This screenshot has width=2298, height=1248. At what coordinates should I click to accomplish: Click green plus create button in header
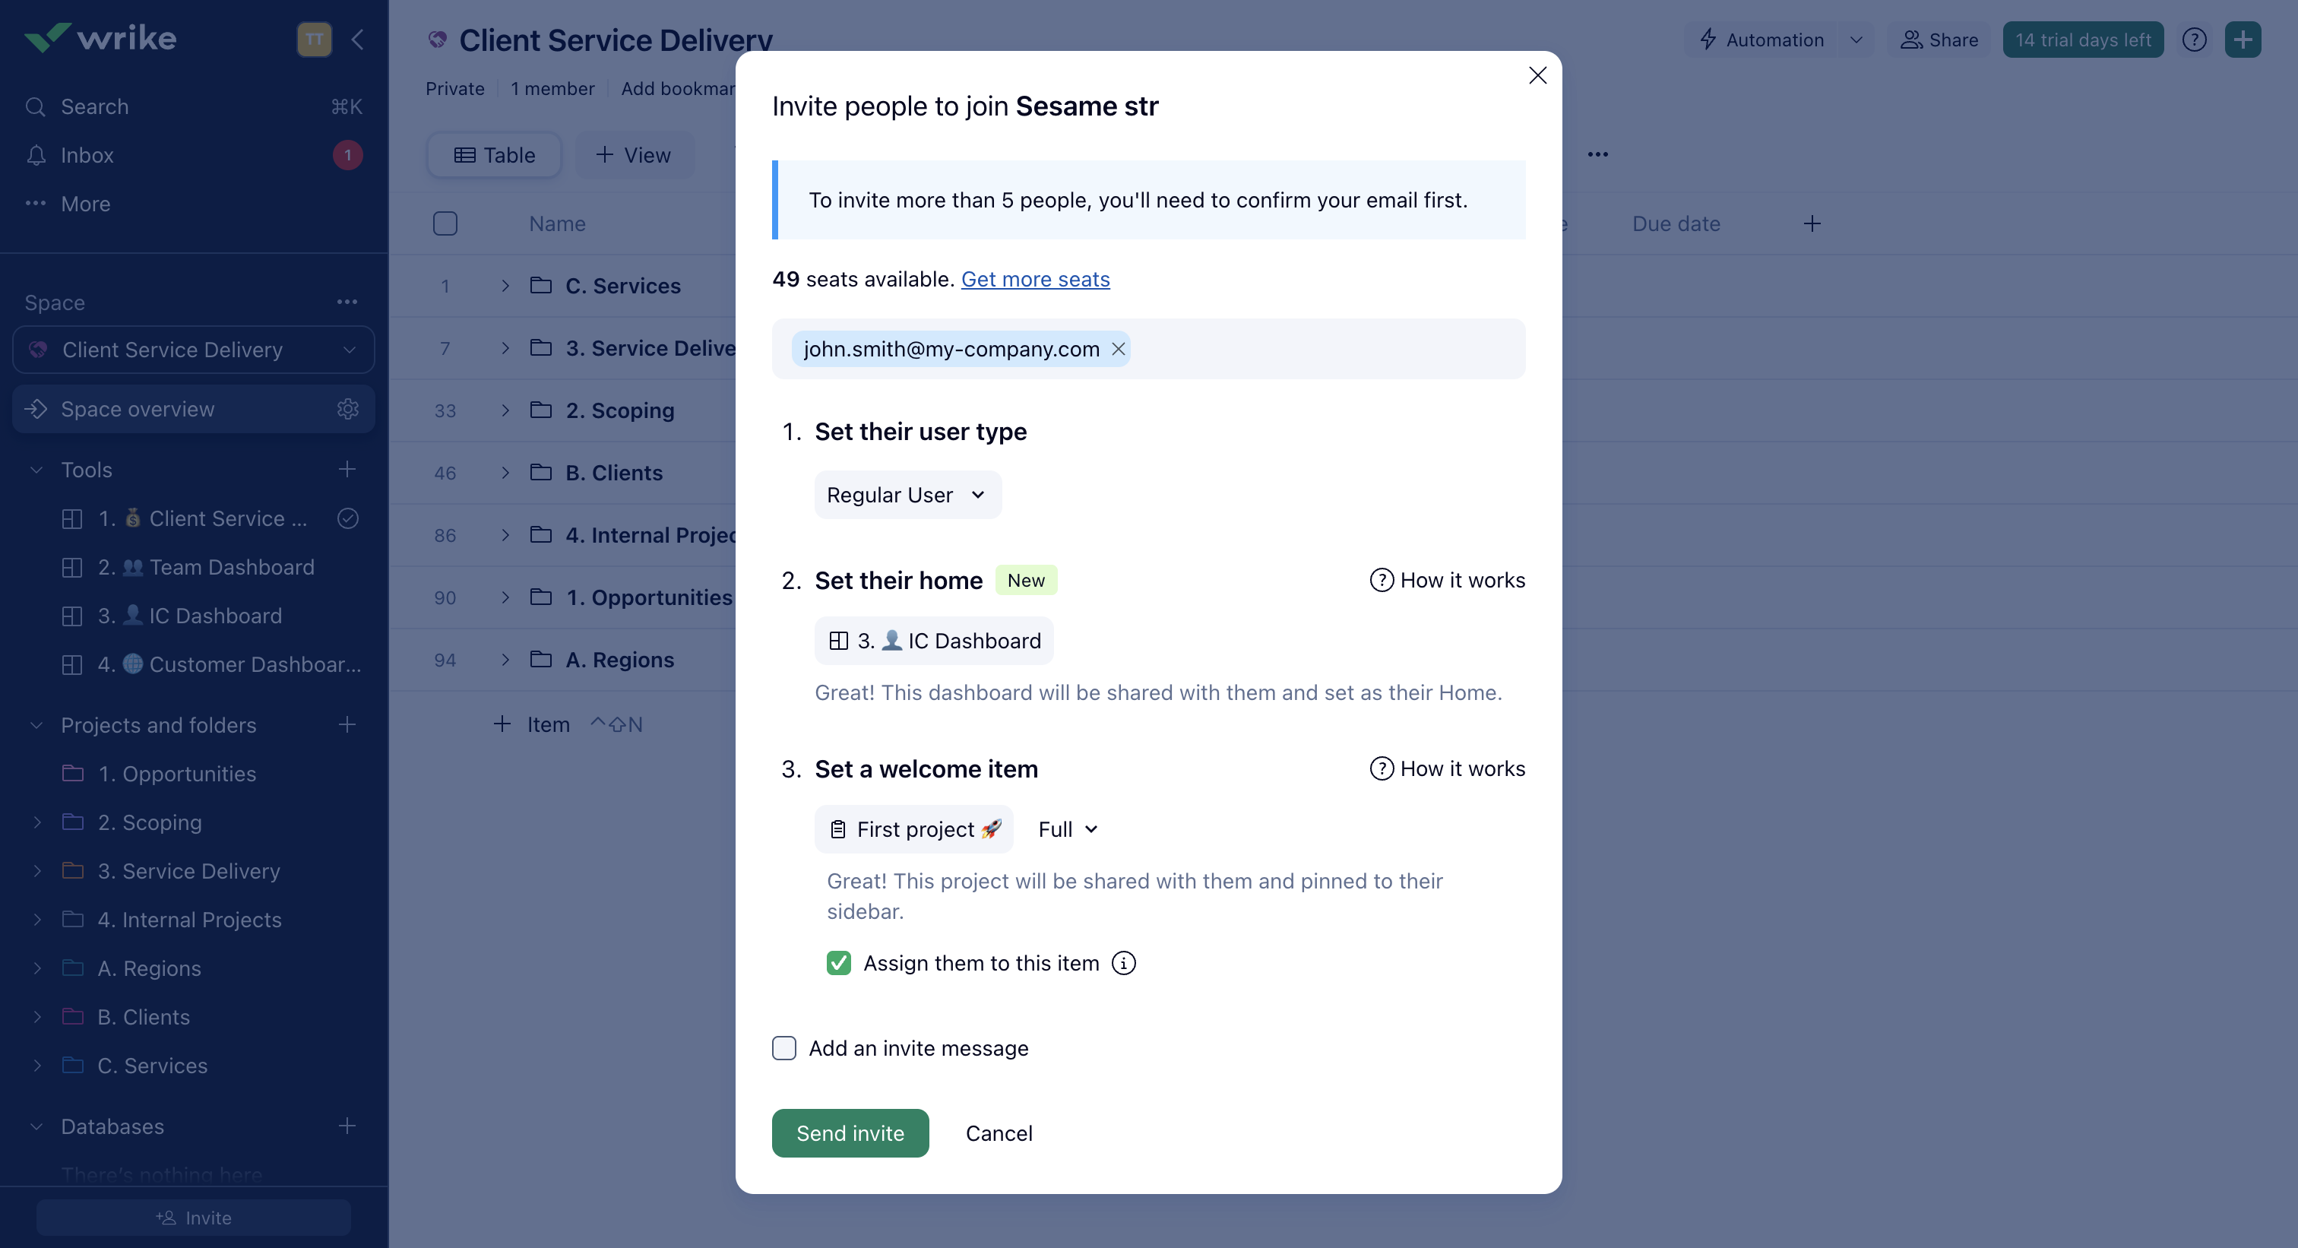tap(2242, 40)
